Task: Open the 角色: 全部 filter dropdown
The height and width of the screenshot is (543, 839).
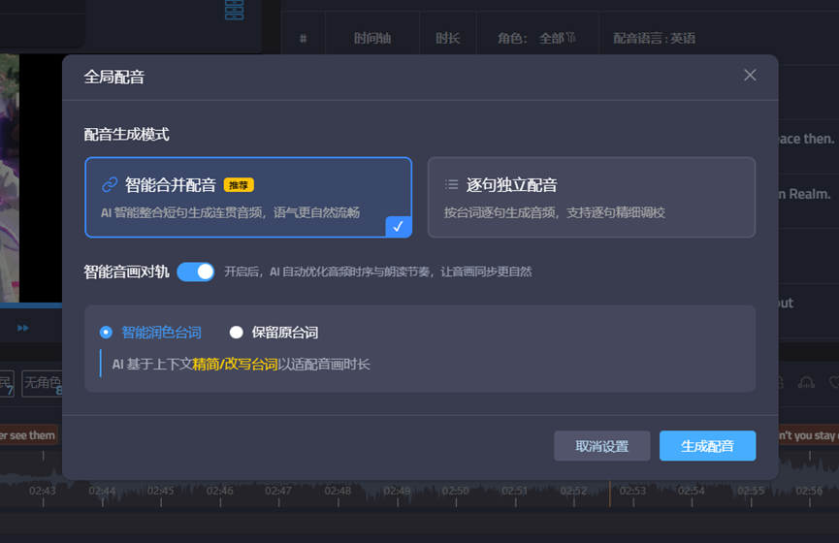Action: click(x=536, y=39)
